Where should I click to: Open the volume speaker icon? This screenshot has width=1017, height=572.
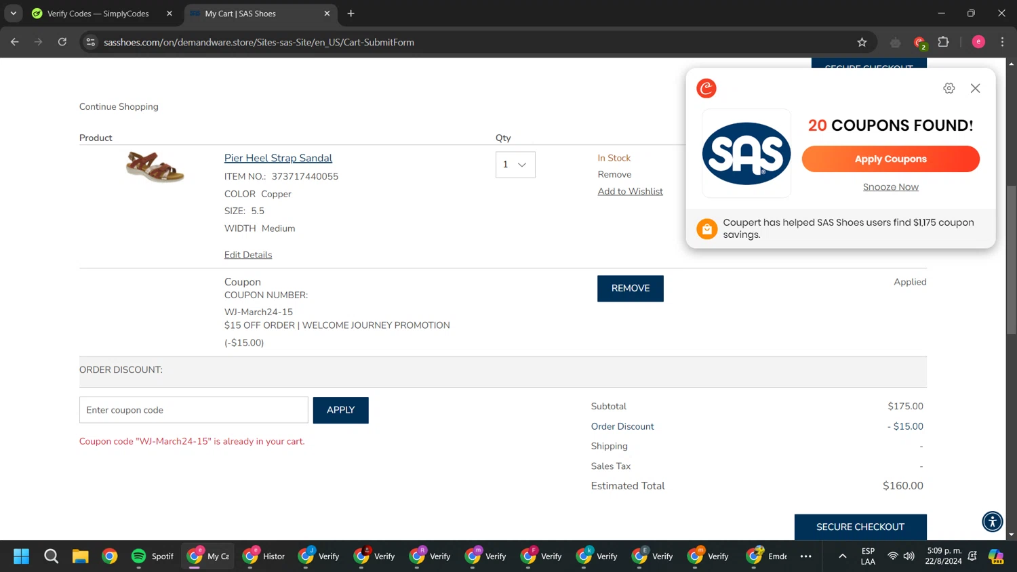click(x=909, y=556)
